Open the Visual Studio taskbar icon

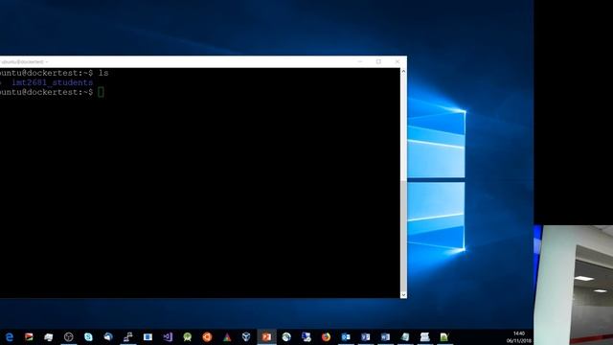click(168, 336)
